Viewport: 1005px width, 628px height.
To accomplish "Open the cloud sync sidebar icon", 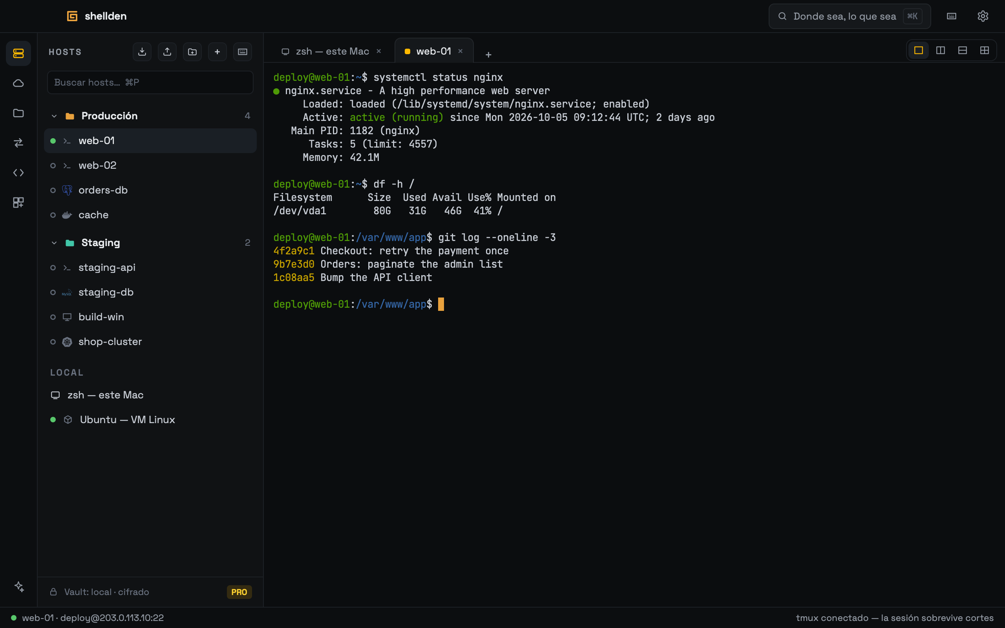I will pos(18,83).
